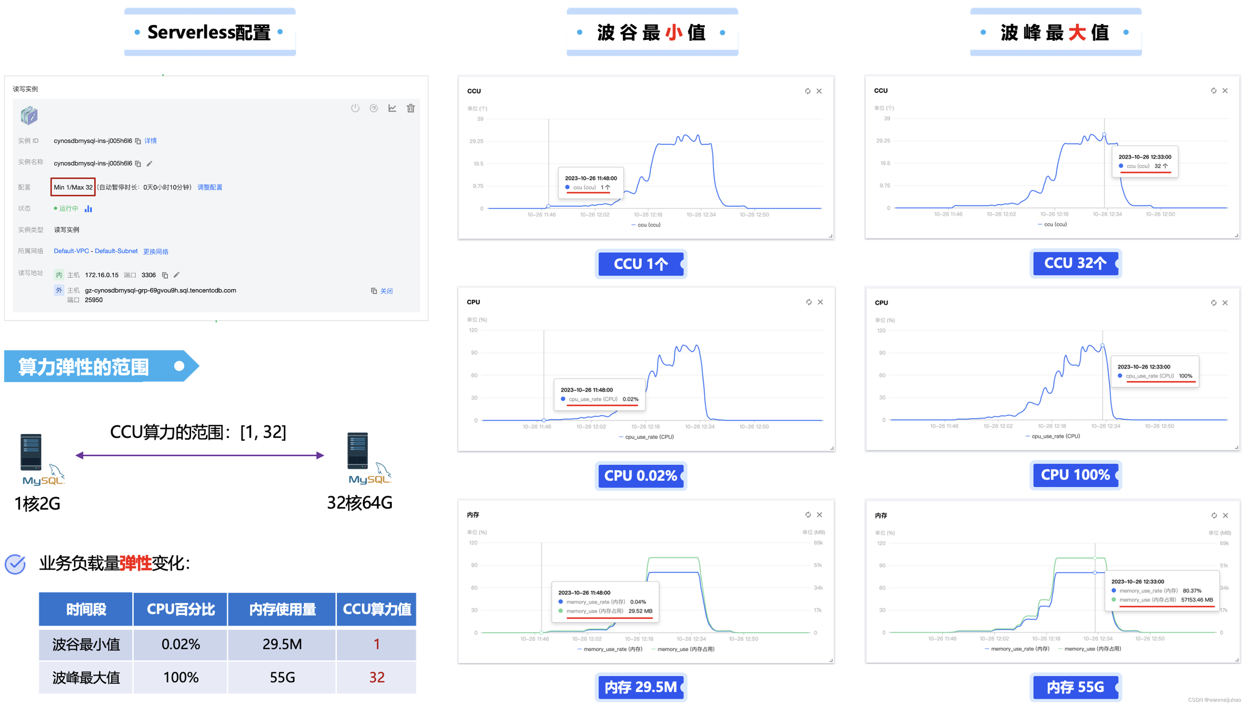Image resolution: width=1246 pixels, height=706 pixels.
Task: Click the trash delete icon for instance
Action: (x=410, y=108)
